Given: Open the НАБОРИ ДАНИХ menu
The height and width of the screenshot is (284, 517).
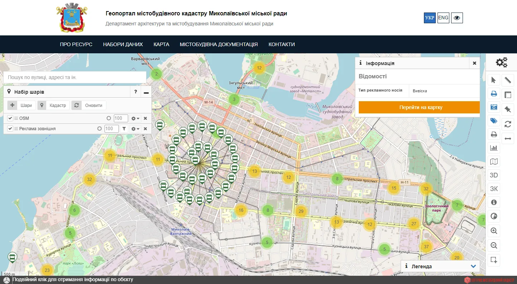Looking at the screenshot, I should coord(123,44).
